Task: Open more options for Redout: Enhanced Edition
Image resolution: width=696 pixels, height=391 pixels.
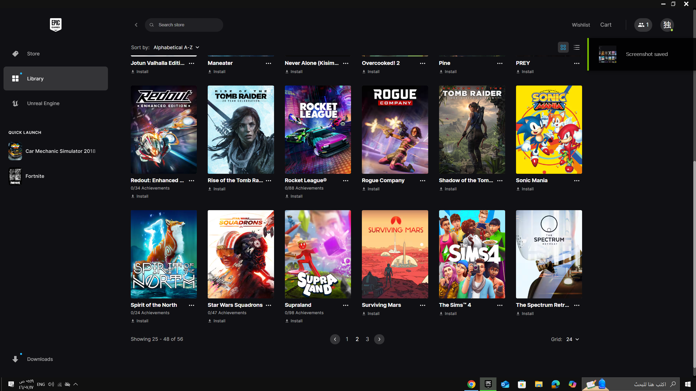Action: click(191, 181)
